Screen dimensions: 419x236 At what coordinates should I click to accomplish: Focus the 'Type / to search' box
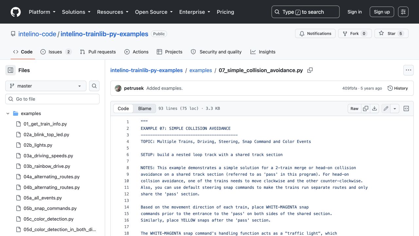[x=305, y=12]
